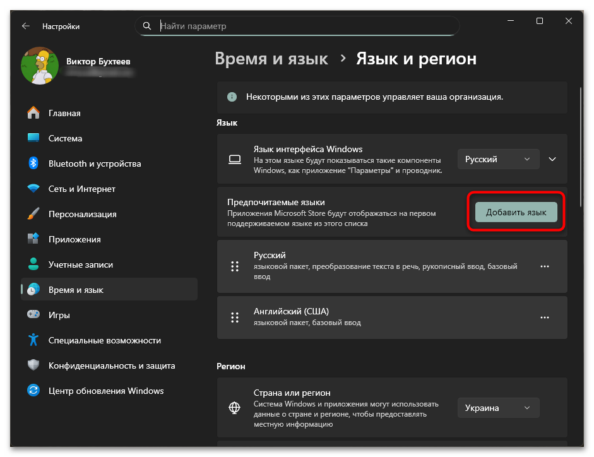The width and height of the screenshot is (594, 457).
Task: Click the Wi-Fi icon for Сеть и Интернет
Action: 33,188
